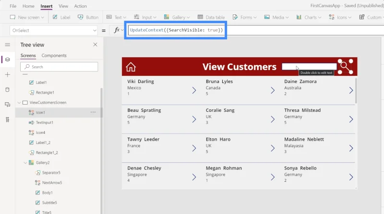Click the View Customers title label
384x214 pixels.
pyautogui.click(x=239, y=67)
